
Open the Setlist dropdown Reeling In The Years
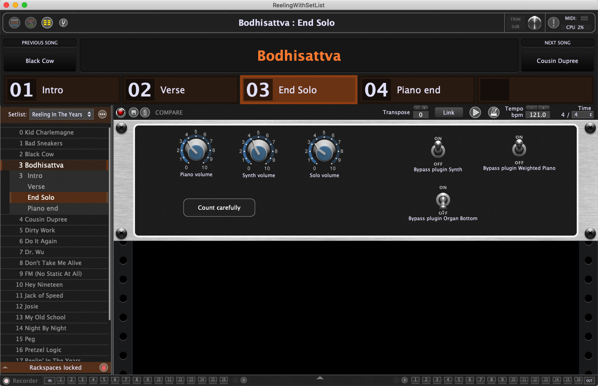[62, 114]
